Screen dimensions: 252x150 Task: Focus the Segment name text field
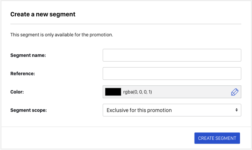coord(172,55)
